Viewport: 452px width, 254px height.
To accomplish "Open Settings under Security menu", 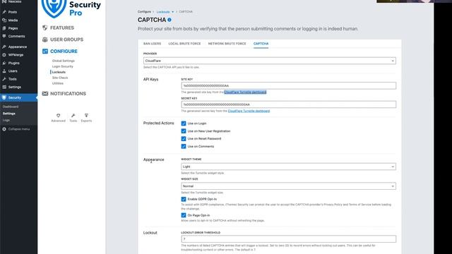I will click(9, 114).
